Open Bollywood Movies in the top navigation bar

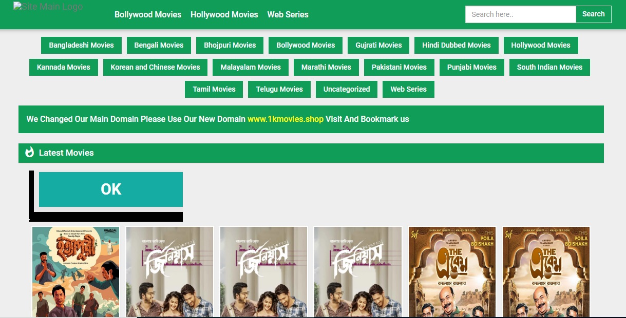148,14
